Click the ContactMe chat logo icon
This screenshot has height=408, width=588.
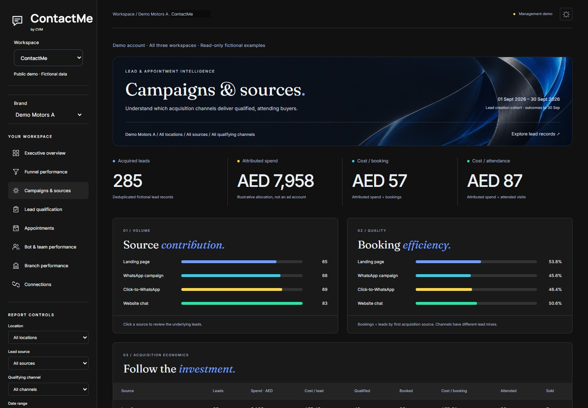pos(17,20)
